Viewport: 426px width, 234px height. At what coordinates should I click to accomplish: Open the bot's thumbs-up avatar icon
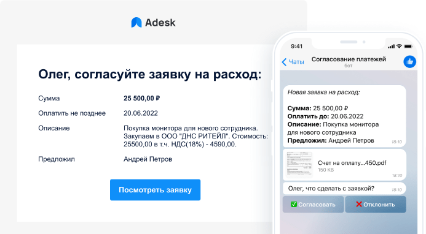pyautogui.click(x=409, y=62)
